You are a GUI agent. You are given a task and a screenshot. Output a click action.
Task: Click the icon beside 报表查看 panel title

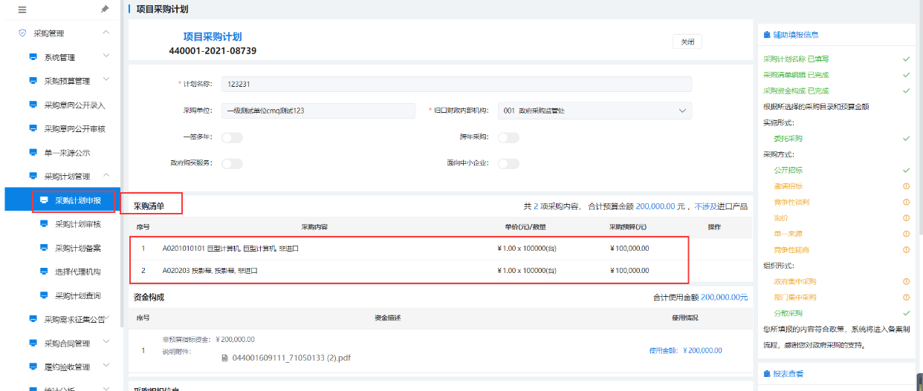pyautogui.click(x=767, y=374)
